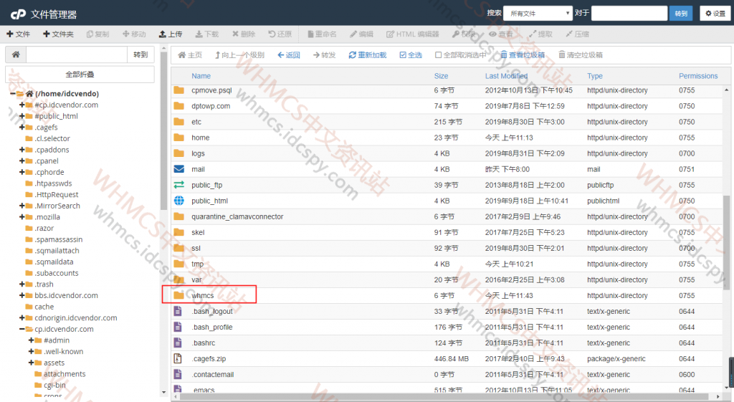
Task: Select attachments folder in tree
Action: coord(65,374)
